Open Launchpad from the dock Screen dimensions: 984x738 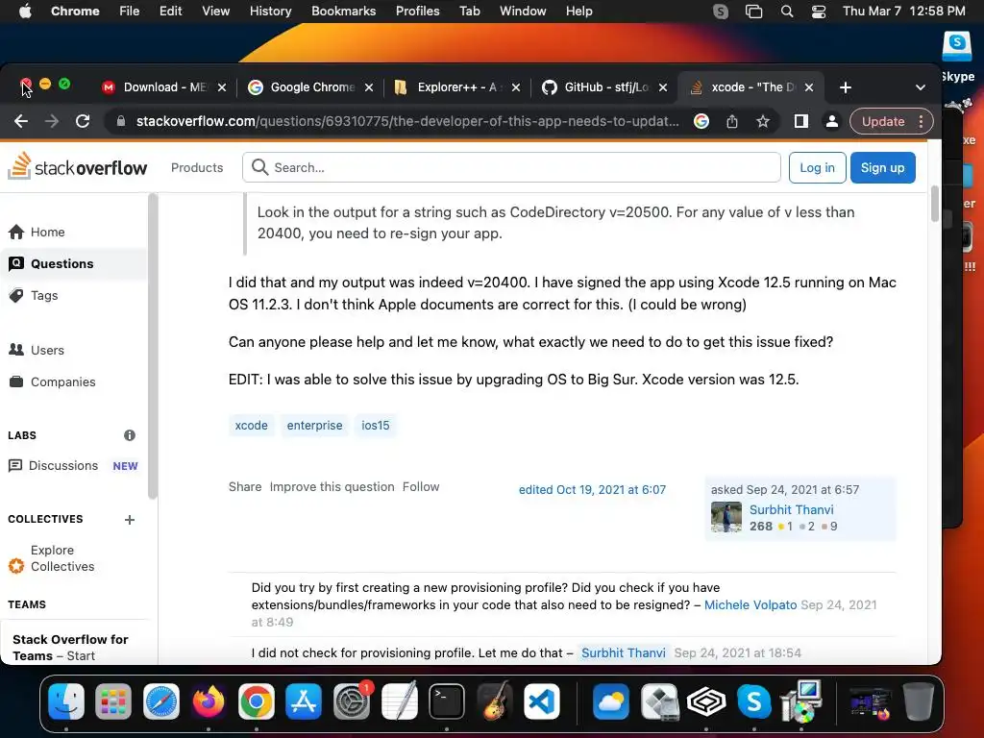[113, 701]
